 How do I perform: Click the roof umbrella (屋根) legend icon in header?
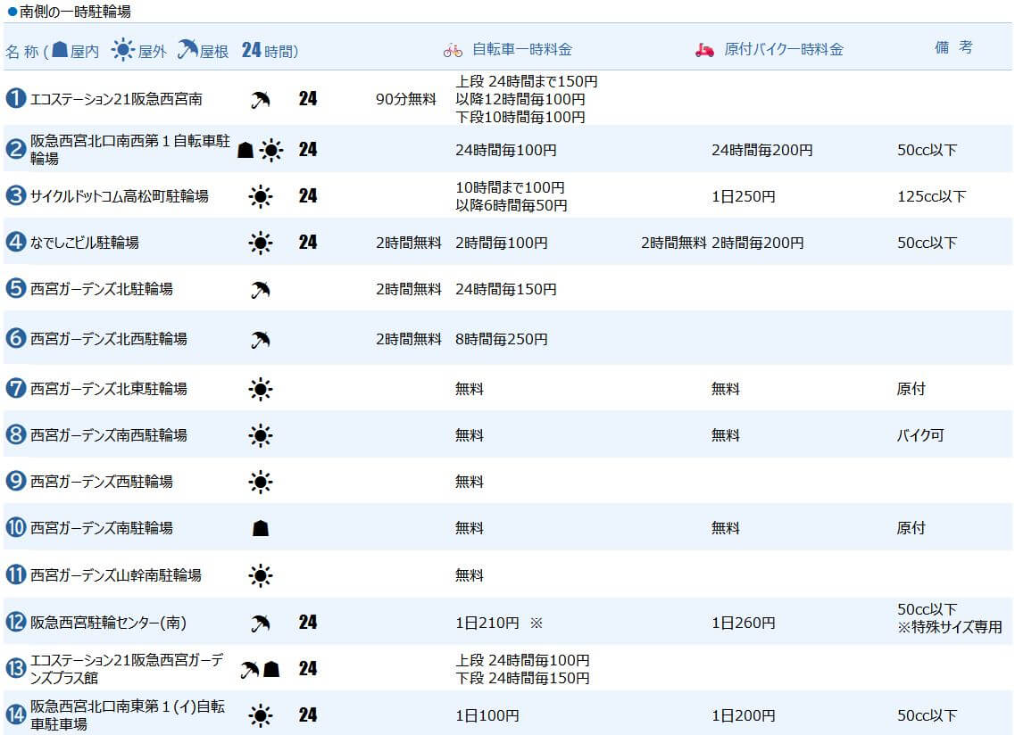click(x=187, y=48)
